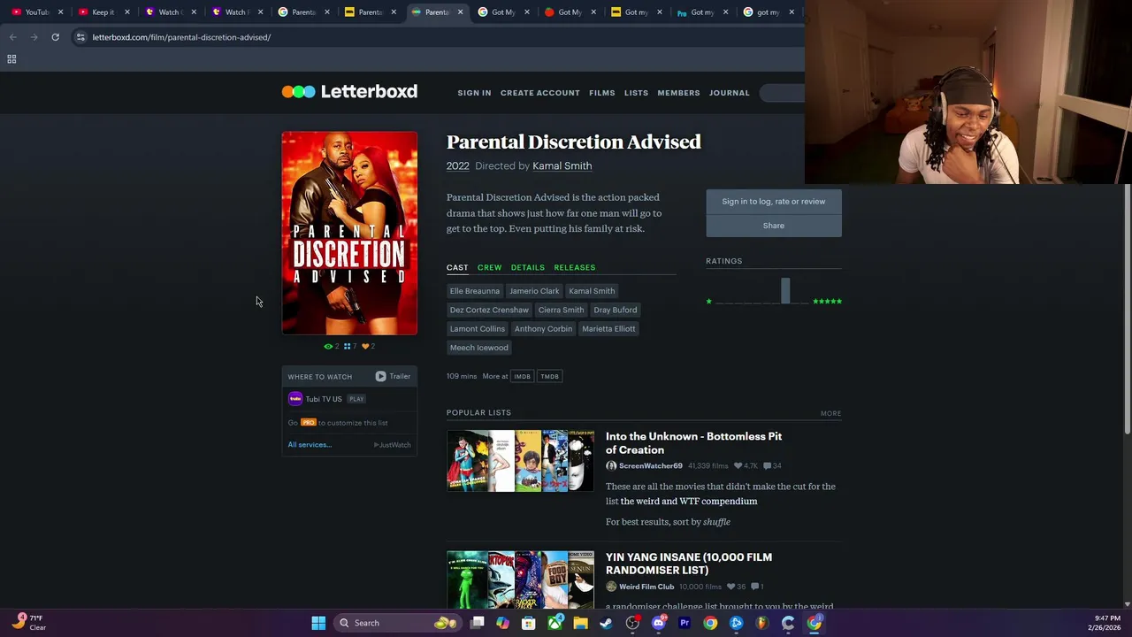Image resolution: width=1132 pixels, height=637 pixels.
Task: Click the header search field
Action: coord(783,93)
